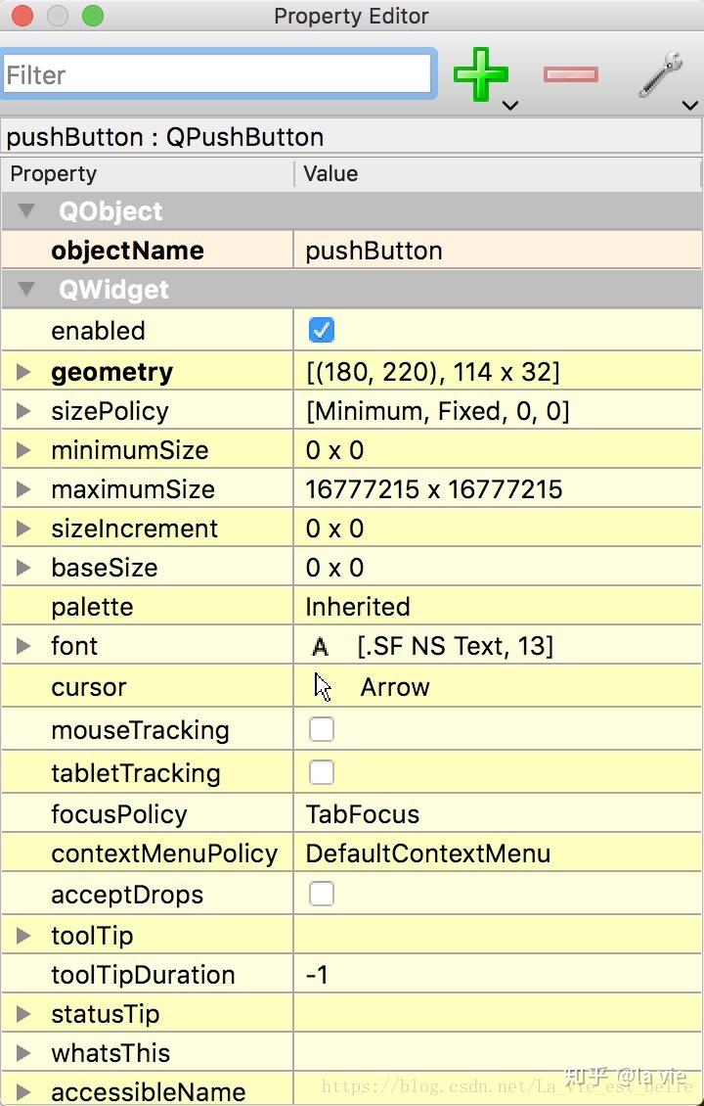
Task: Collapse the QWidget section
Action: [26, 289]
